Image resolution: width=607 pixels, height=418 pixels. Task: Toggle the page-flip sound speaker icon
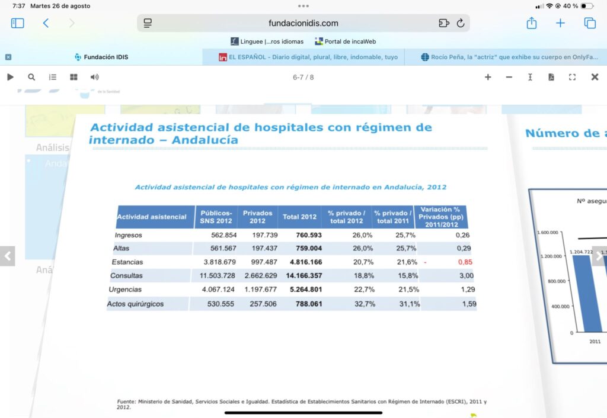(94, 77)
